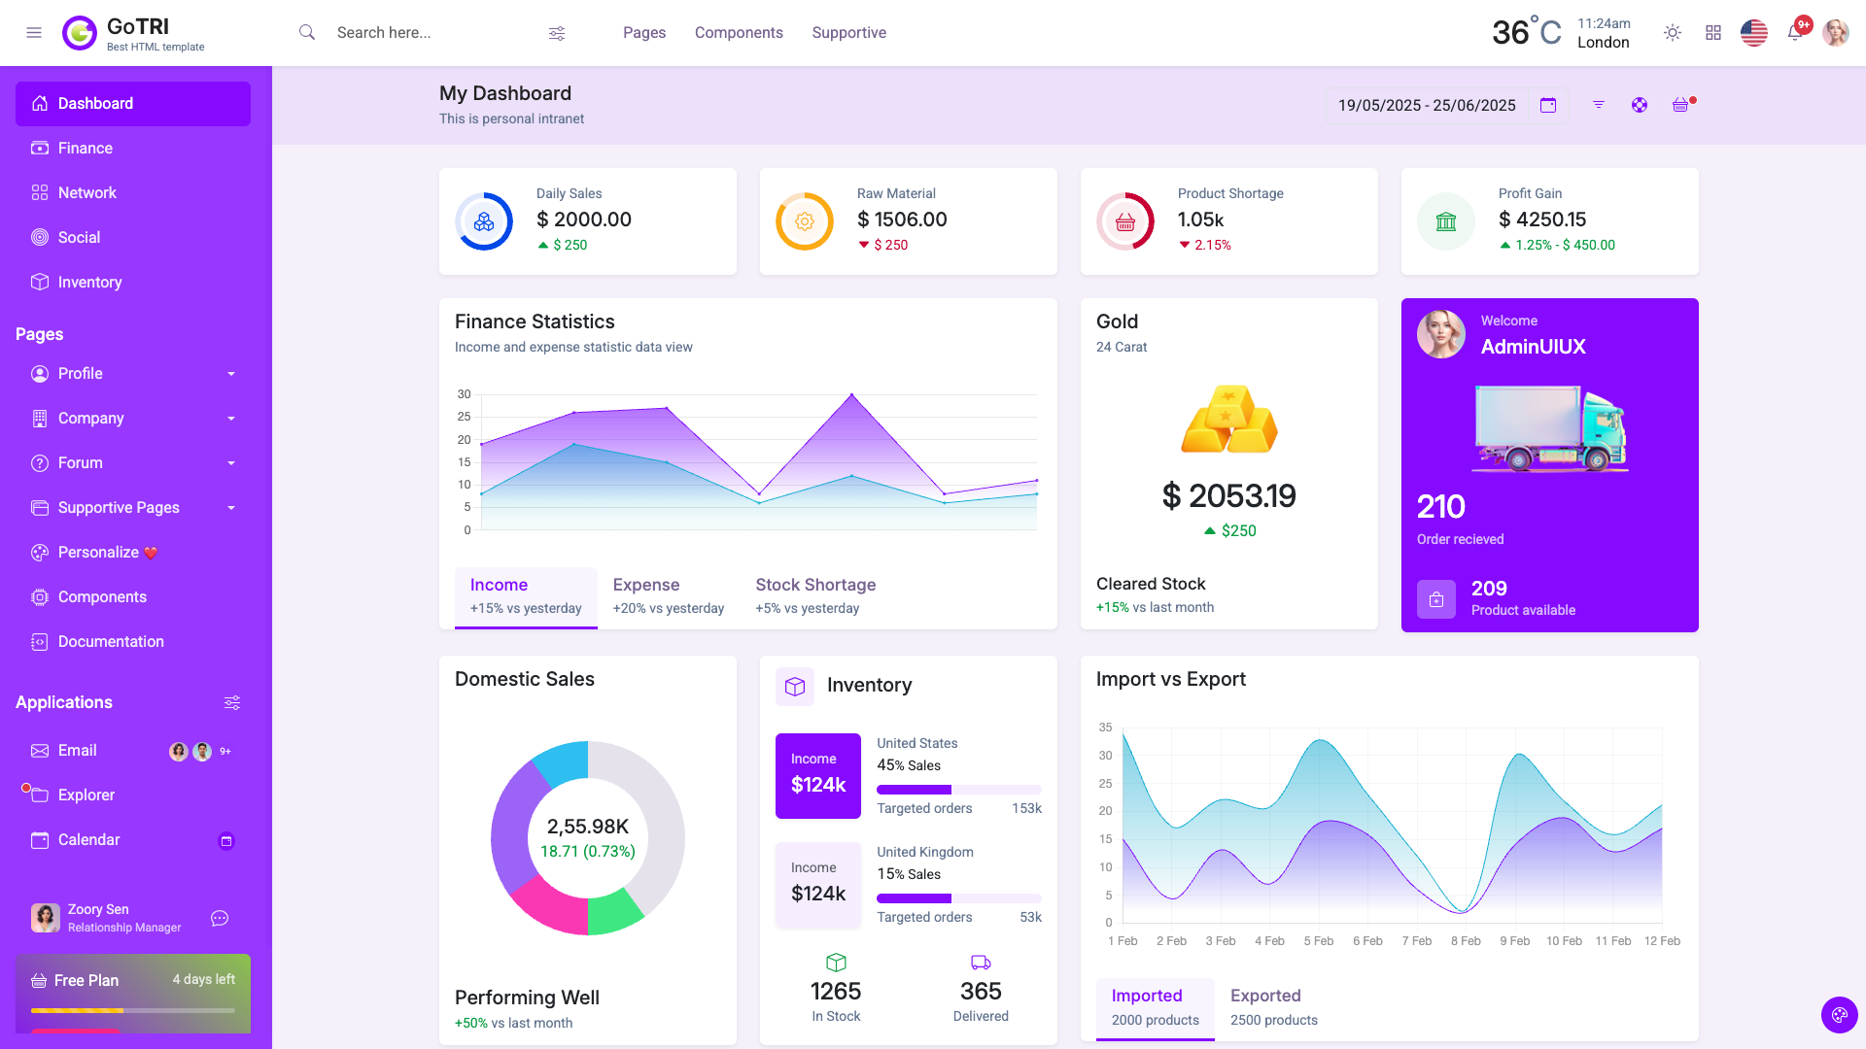Click the chat bubble next to Zoory Sen
This screenshot has height=1049, width=1866.
pos(220,918)
